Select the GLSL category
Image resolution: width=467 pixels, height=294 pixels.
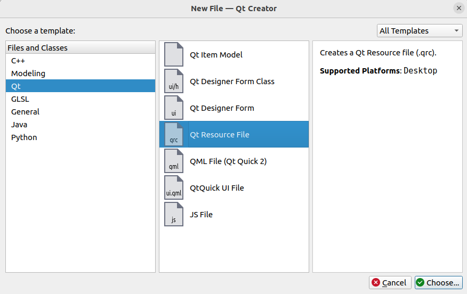tap(20, 99)
